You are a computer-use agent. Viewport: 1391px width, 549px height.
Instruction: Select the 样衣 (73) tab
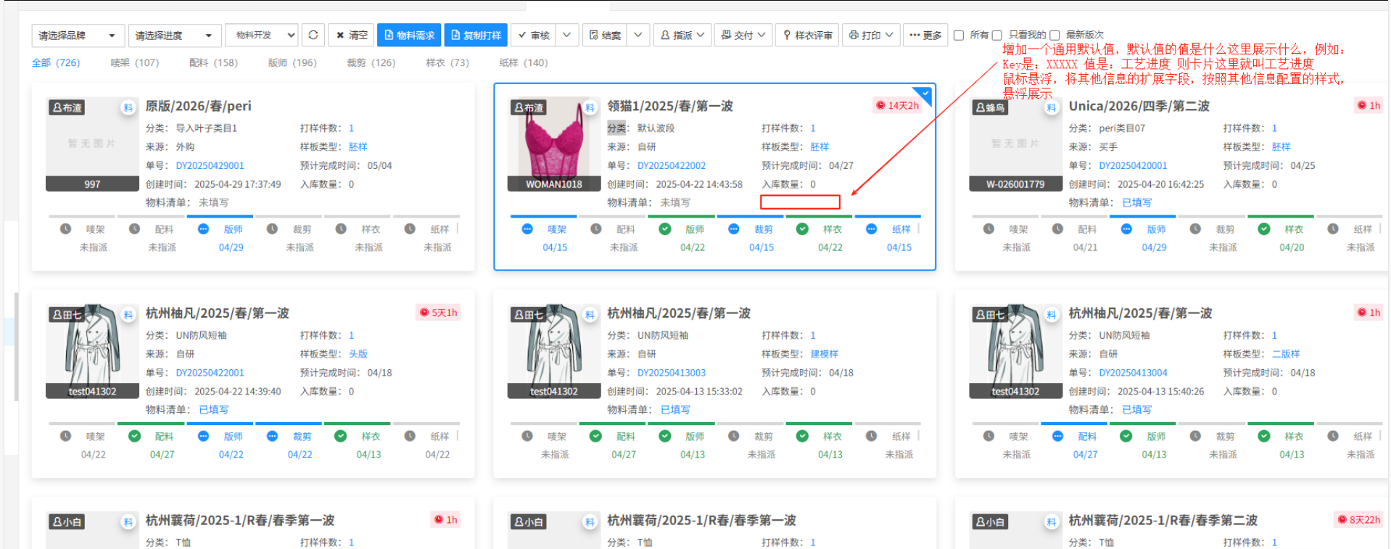[447, 62]
